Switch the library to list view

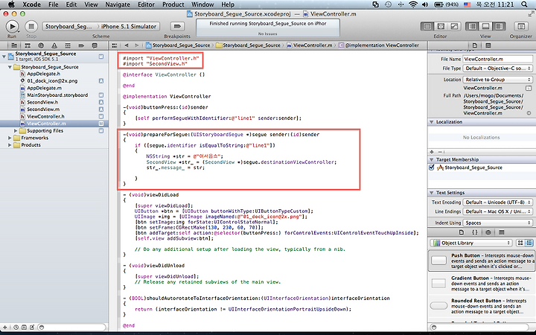point(529,243)
